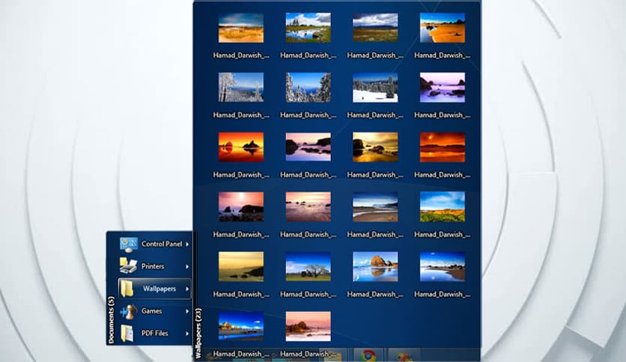The height and width of the screenshot is (362, 626).
Task: Open the pale pink beach with scattered rocks
Action: click(309, 207)
